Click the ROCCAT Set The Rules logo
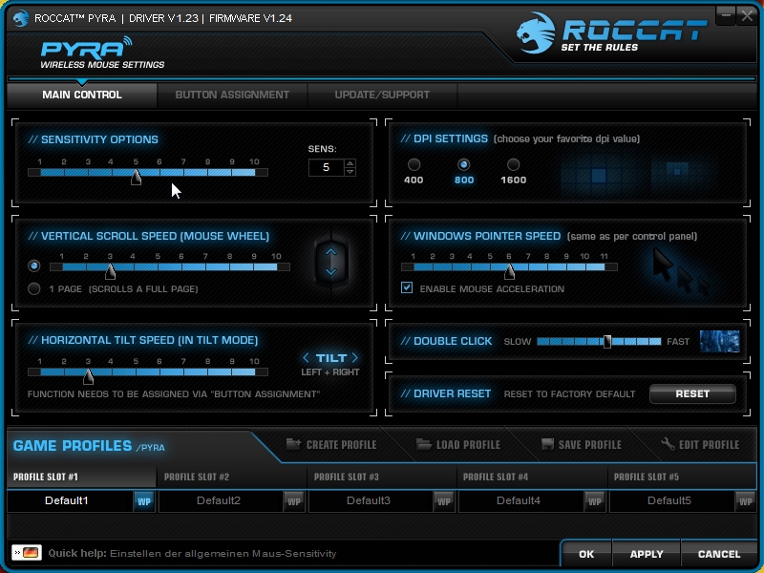This screenshot has height=573, width=764. [x=611, y=32]
